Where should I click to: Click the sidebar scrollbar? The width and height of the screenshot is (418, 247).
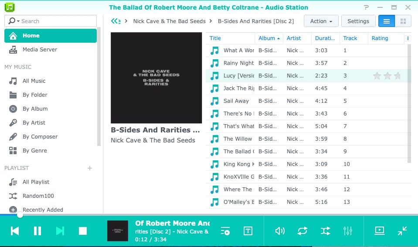pyautogui.click(x=99, y=87)
